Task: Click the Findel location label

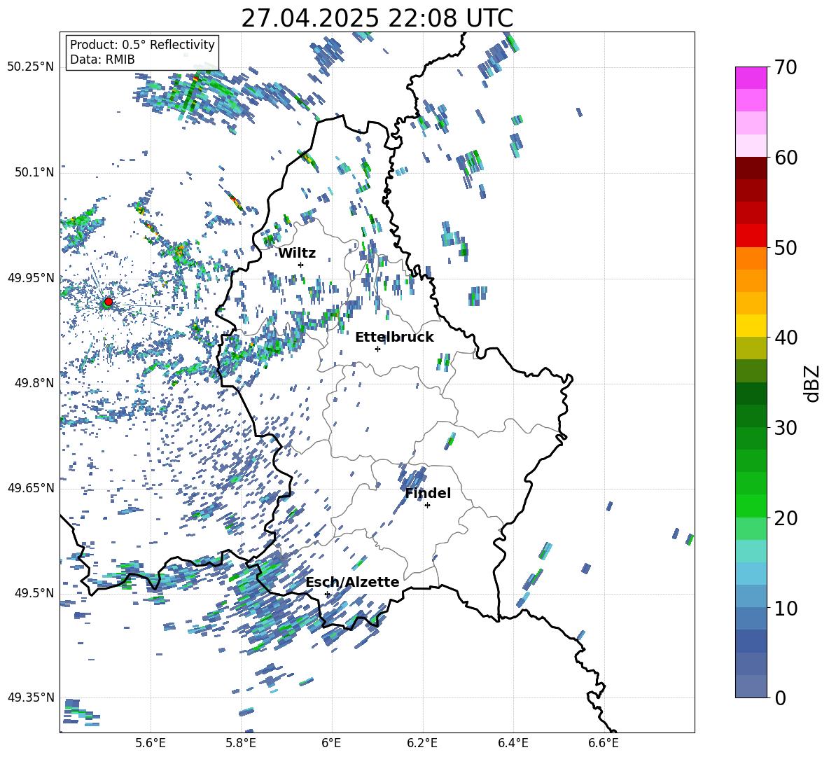Action: point(428,493)
